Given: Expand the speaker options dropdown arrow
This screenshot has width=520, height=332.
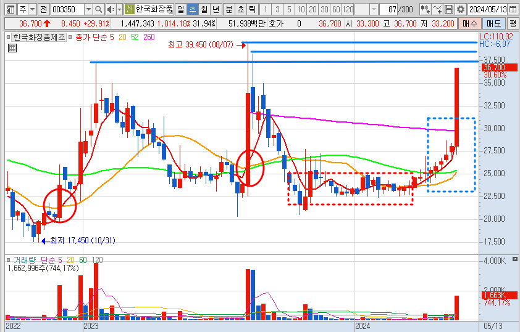Looking at the screenshot, I should (x=120, y=9).
